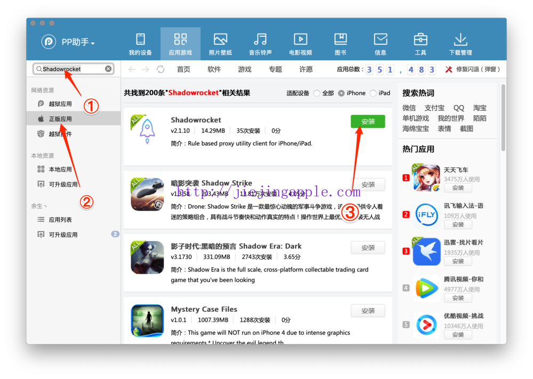The image size is (533, 379).
Task: Open the Shadowrocket app icon
Action: 147,130
